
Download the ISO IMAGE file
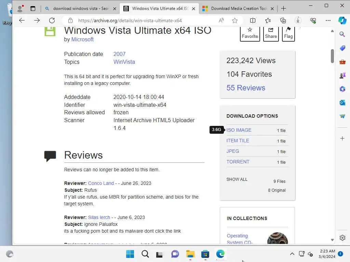239,130
